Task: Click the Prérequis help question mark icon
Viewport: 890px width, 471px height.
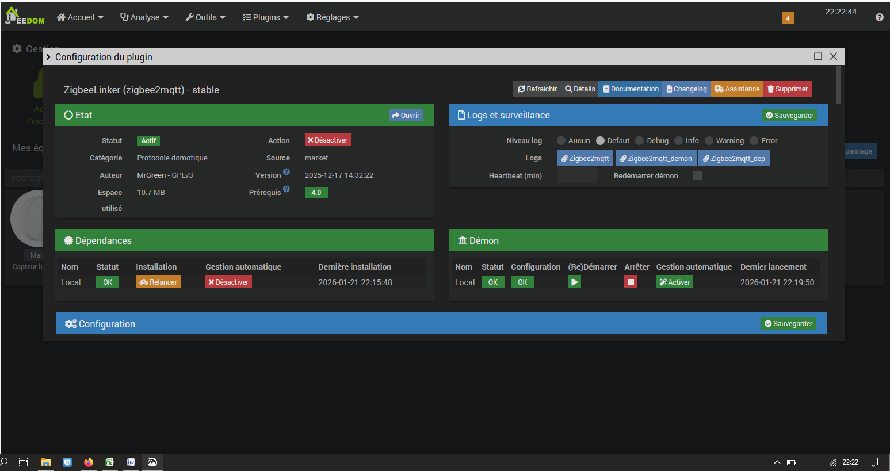Action: point(287,189)
